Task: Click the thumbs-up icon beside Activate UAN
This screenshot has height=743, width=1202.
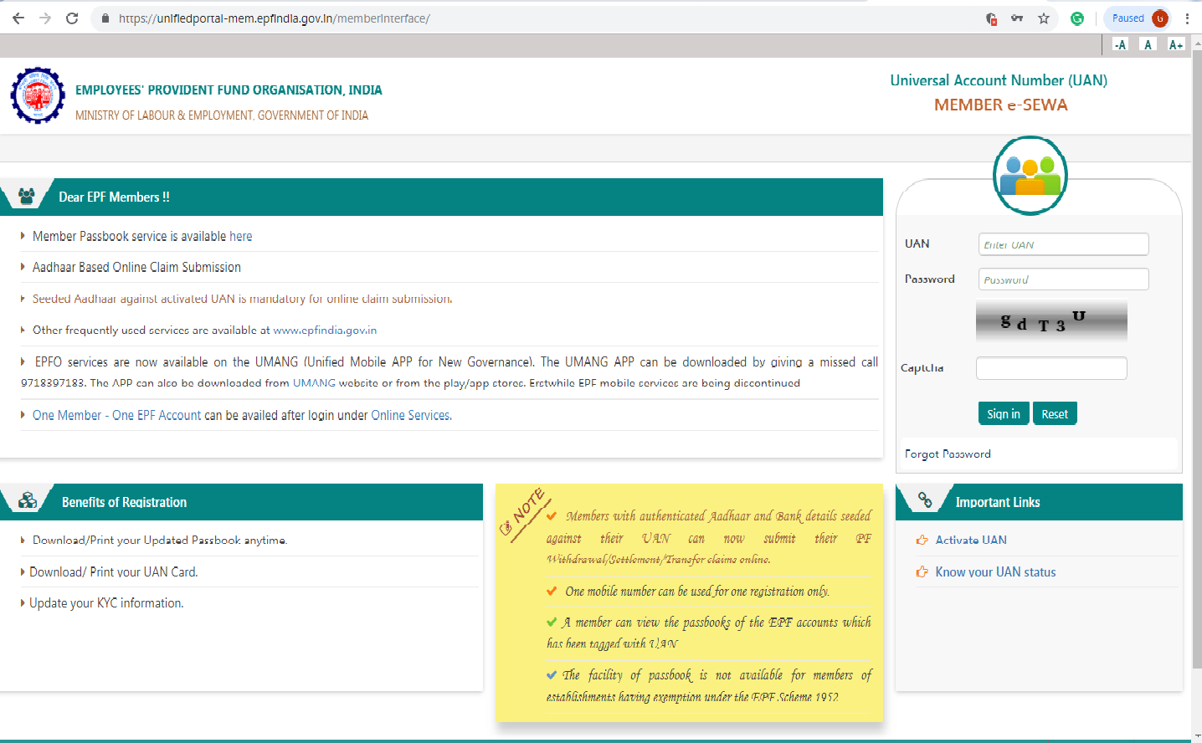Action: (x=922, y=539)
